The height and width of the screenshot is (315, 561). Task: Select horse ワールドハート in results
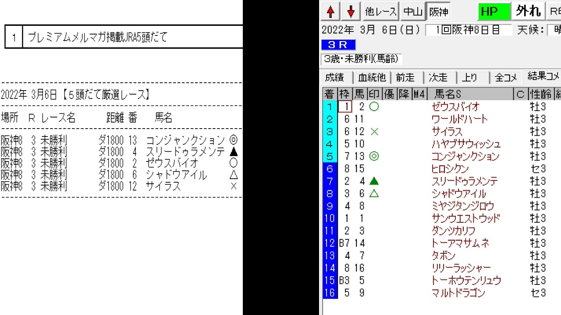point(459,119)
